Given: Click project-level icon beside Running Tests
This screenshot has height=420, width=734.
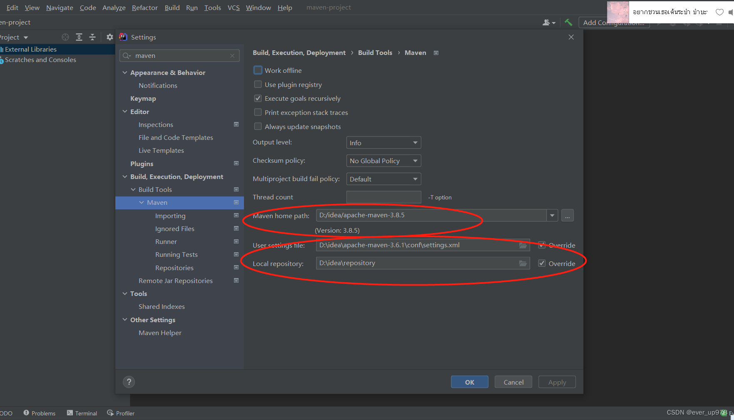Looking at the screenshot, I should pyautogui.click(x=236, y=254).
